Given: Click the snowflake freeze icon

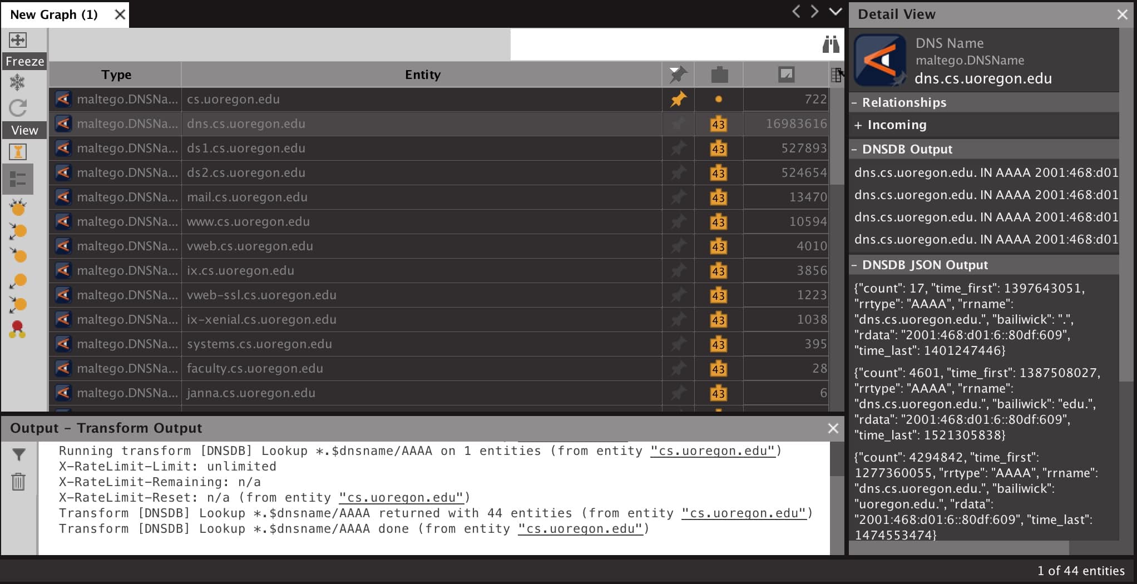Looking at the screenshot, I should pyautogui.click(x=18, y=82).
